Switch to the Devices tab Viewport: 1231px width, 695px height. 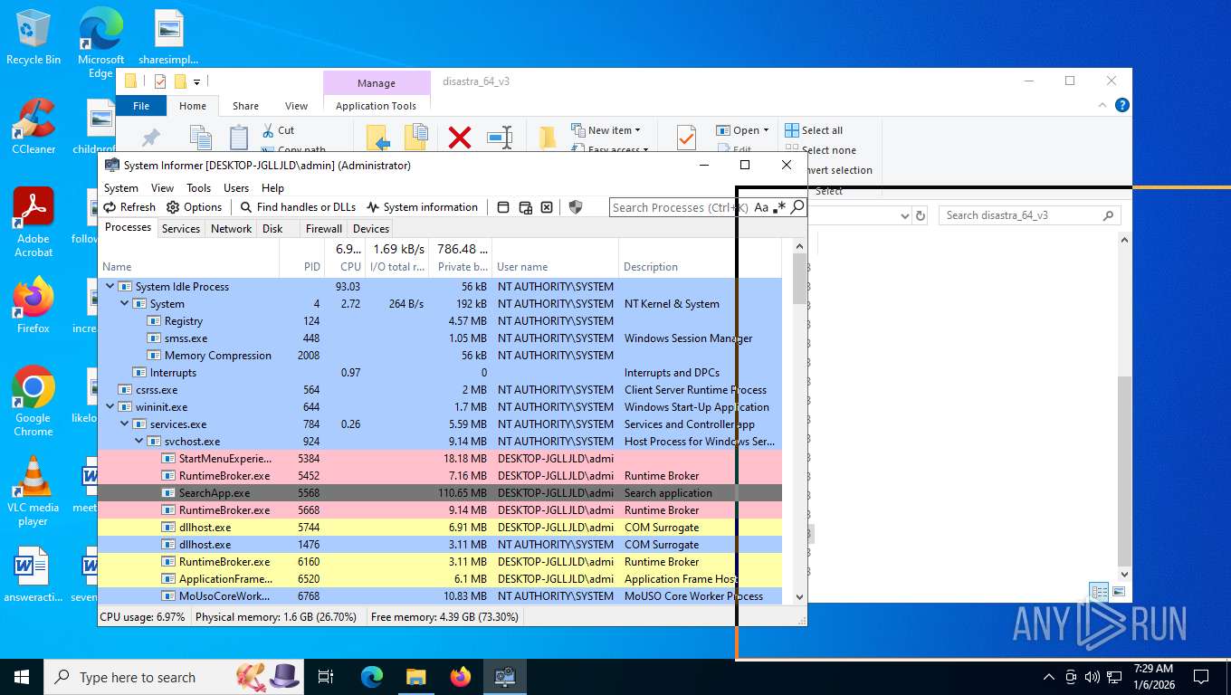[x=370, y=229]
